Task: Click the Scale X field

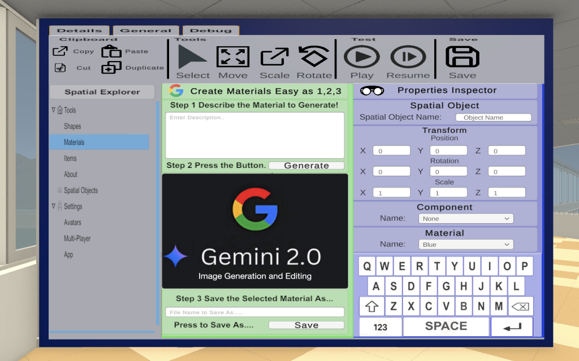Action: (391, 192)
